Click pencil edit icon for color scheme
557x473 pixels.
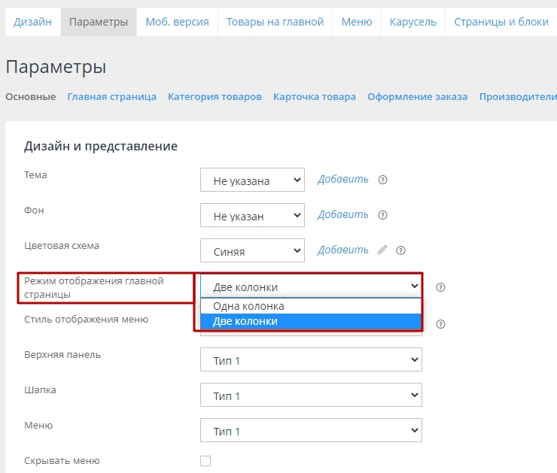tap(382, 250)
